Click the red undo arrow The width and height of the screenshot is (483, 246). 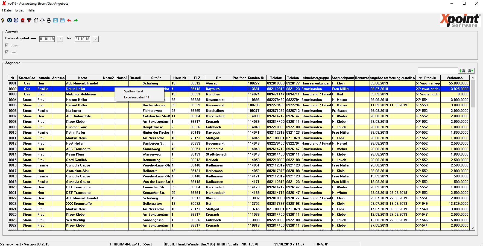[69, 20]
